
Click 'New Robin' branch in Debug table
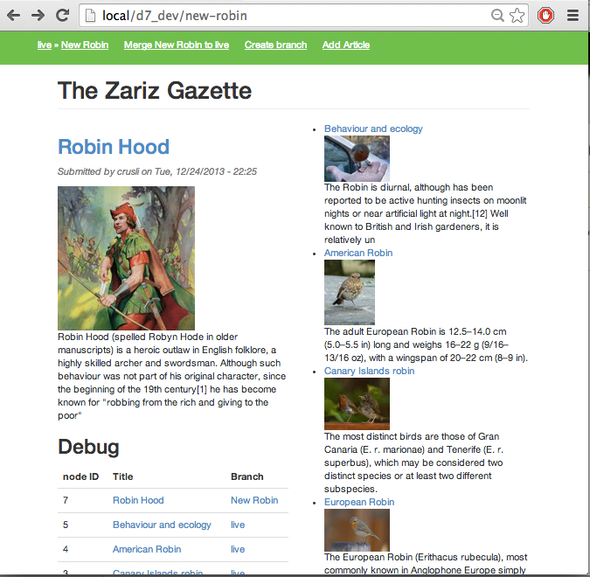click(254, 500)
